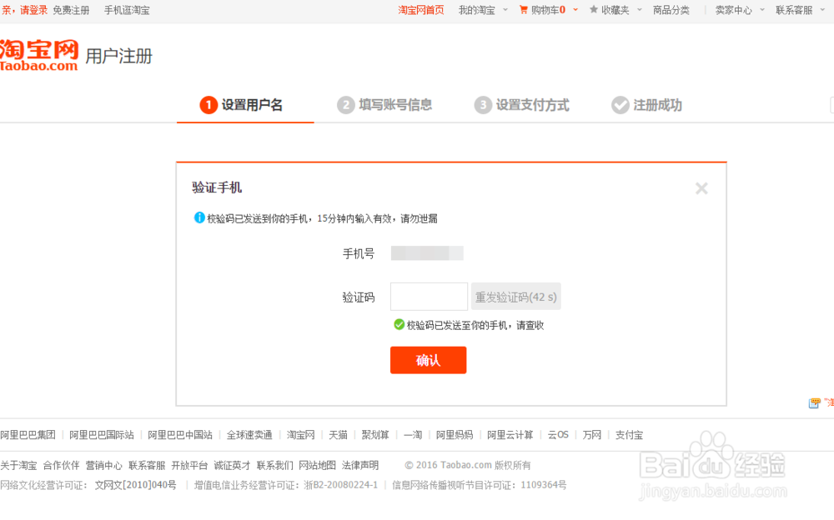Click the green checkmark beside 校验码已发送提示
This screenshot has height=520, width=834.
tap(400, 324)
